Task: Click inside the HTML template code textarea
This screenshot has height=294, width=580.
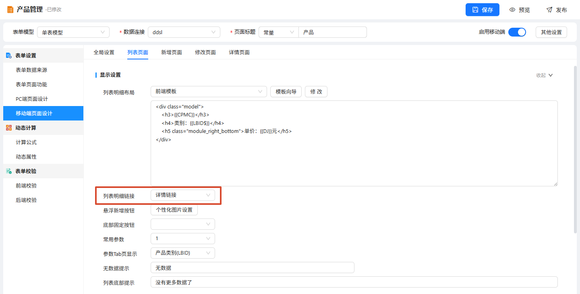Action: 354,143
